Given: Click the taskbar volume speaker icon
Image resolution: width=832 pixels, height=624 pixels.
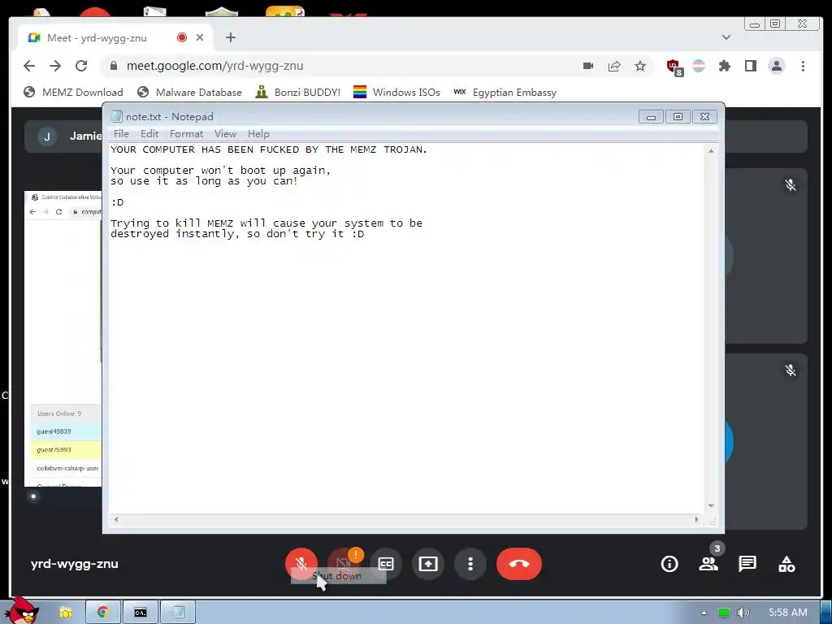Looking at the screenshot, I should [x=743, y=613].
